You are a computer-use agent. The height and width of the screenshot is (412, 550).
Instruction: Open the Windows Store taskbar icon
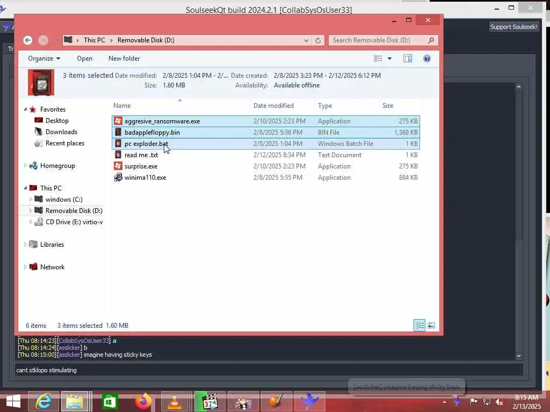pos(109,401)
